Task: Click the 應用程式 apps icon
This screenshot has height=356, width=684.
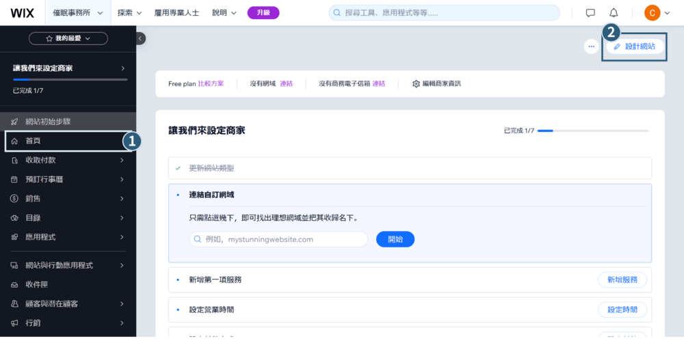Action: tap(14, 237)
